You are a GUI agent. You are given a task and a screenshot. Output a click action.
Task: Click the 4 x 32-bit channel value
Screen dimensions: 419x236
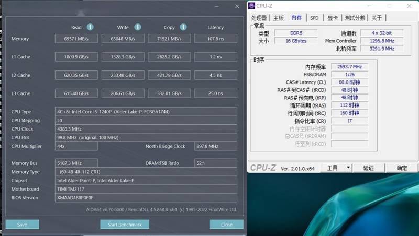(382, 33)
